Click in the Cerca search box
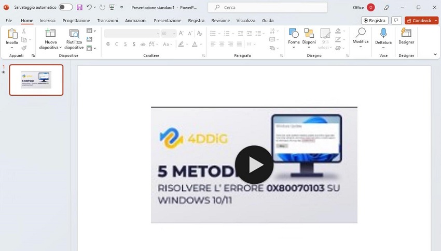The width and height of the screenshot is (441, 251). [x=268, y=8]
